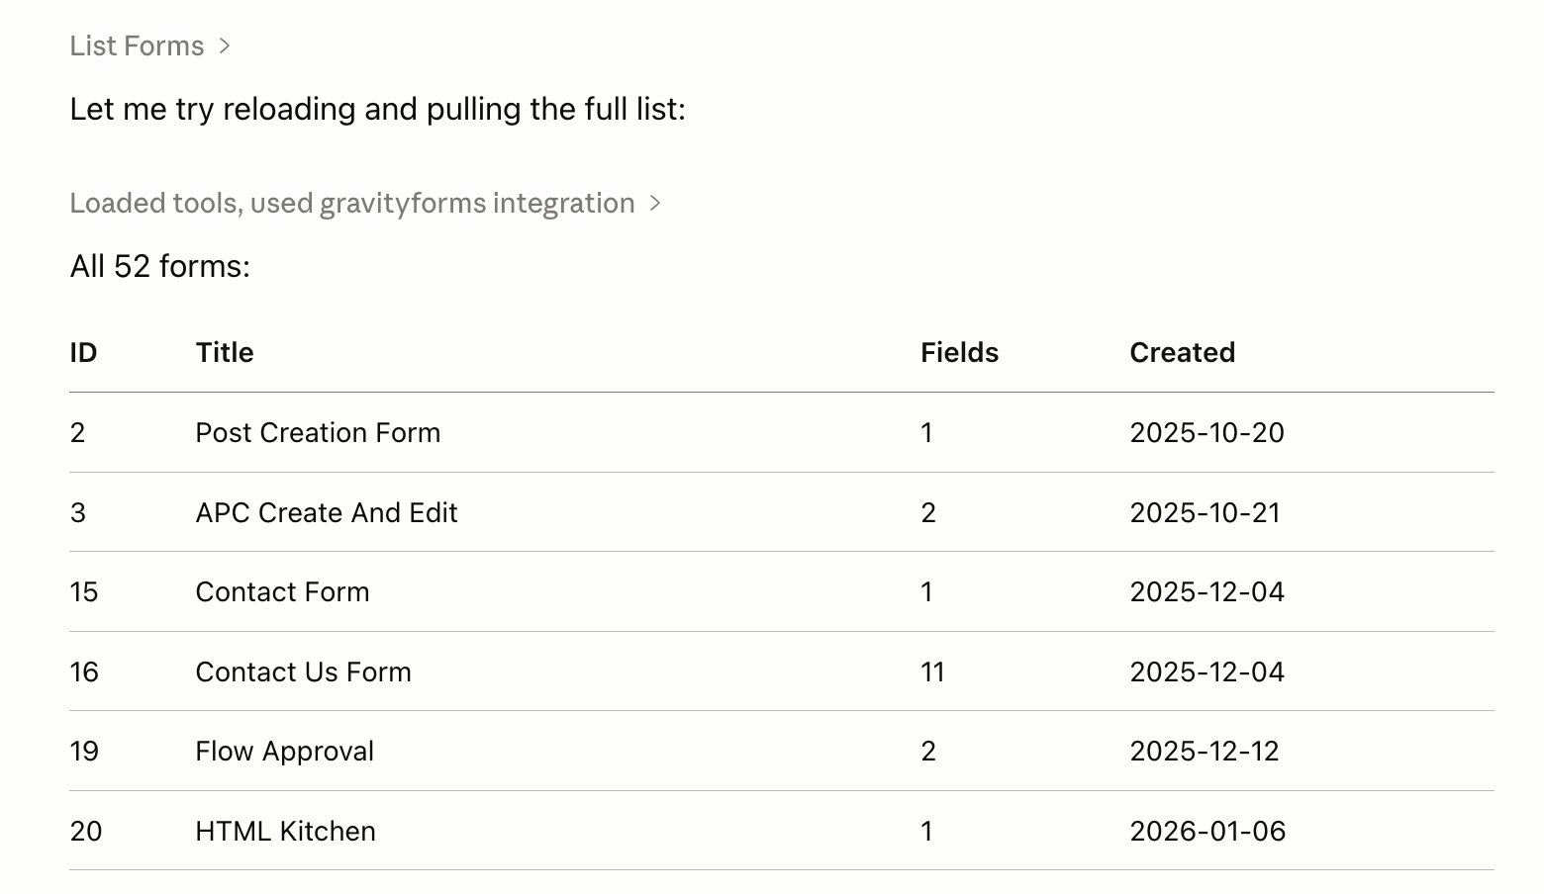The width and height of the screenshot is (1544, 894).
Task: Click the All 52 forms text
Action: click(160, 266)
